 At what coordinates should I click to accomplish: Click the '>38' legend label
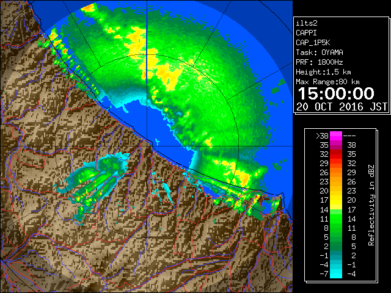(322, 136)
